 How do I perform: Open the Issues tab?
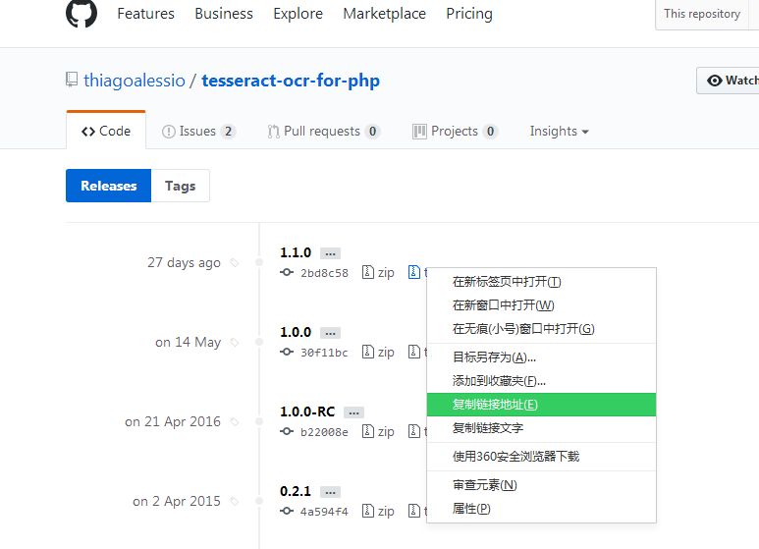[x=198, y=132]
